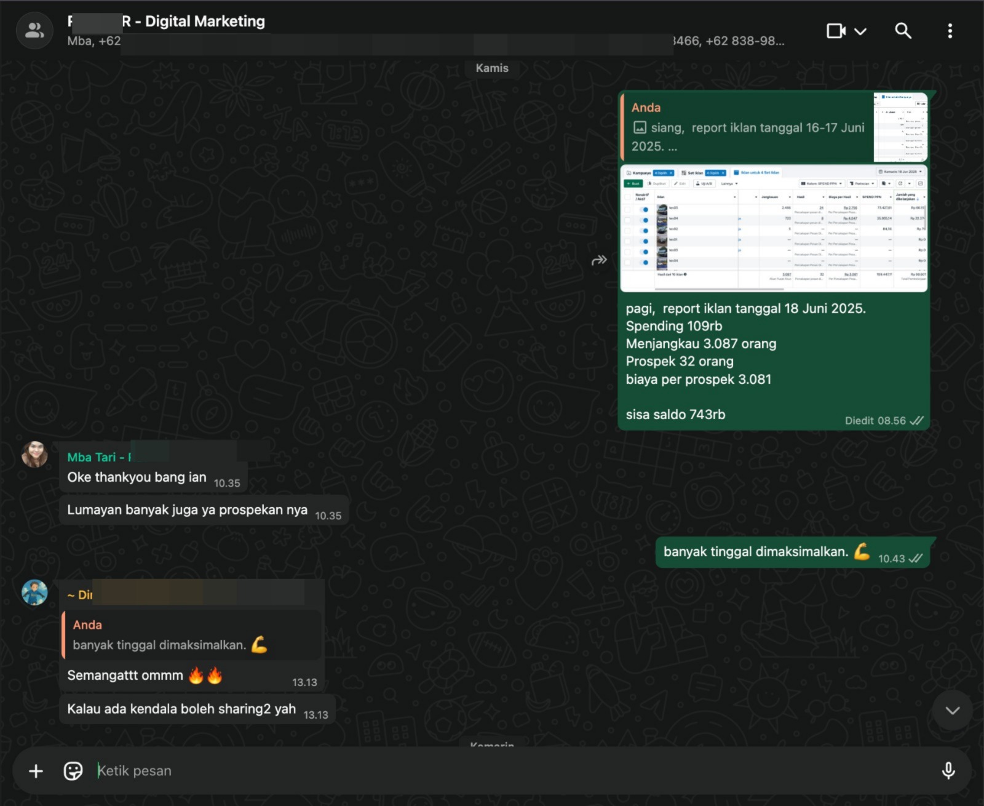984x806 pixels.
Task: Open the ad report screenshot image
Action: (774, 228)
